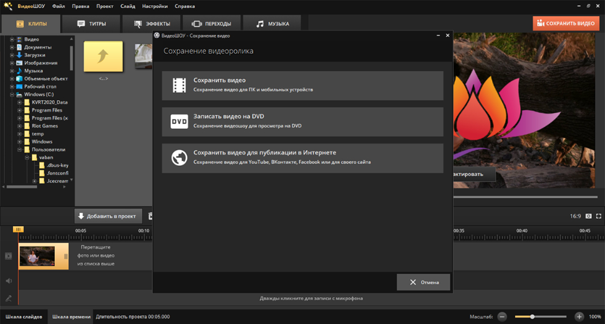The image size is (605, 324).
Task: Switch to the МУЗЫКА tab
Action: (273, 24)
